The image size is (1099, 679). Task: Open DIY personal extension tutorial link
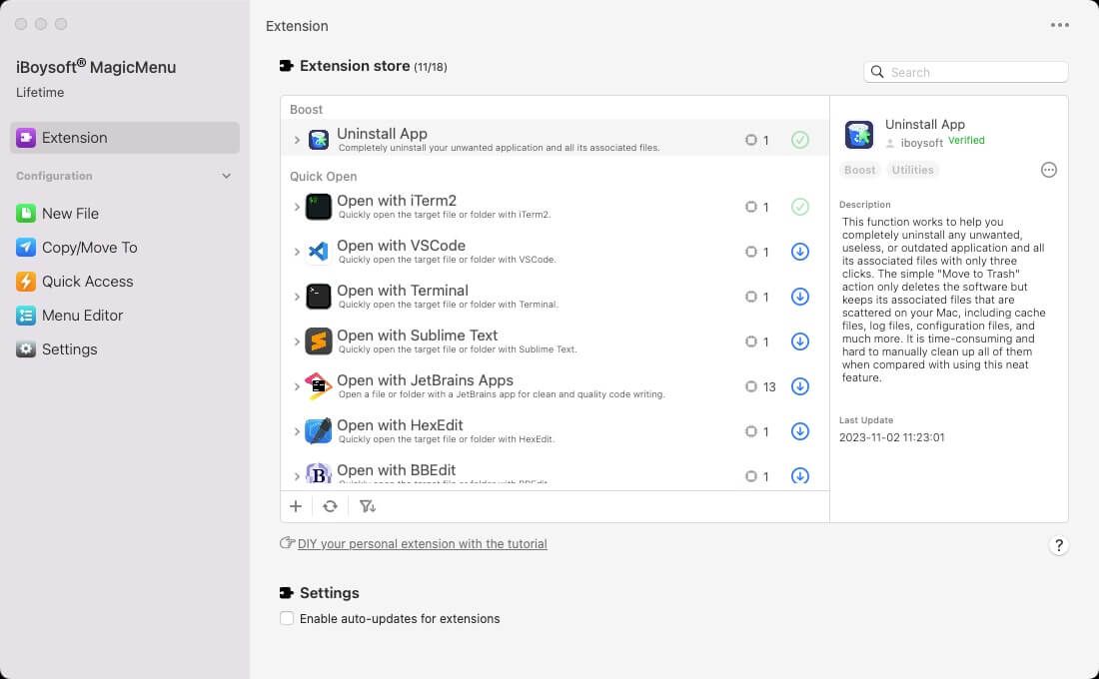422,544
